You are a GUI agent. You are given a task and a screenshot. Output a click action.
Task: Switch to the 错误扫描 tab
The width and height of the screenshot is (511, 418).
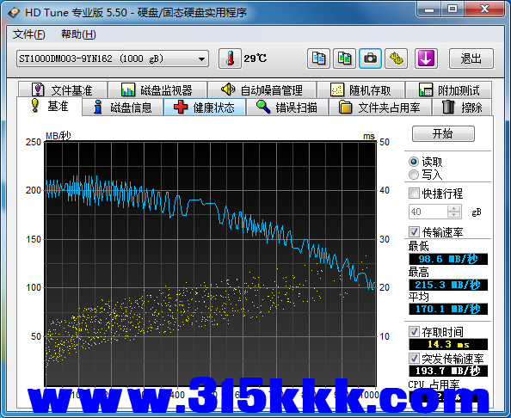[x=287, y=108]
